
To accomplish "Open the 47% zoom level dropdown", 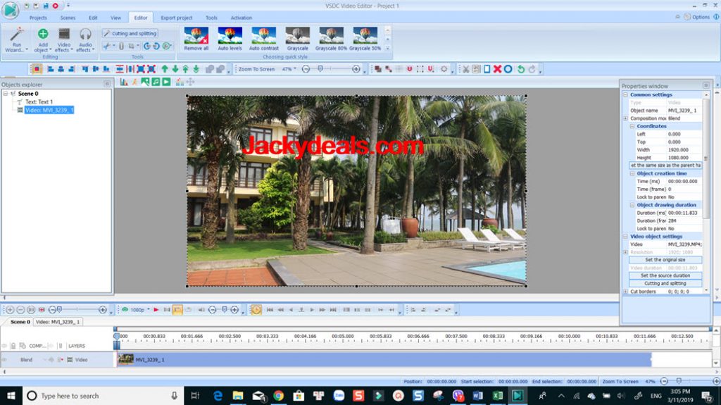I will click(295, 69).
